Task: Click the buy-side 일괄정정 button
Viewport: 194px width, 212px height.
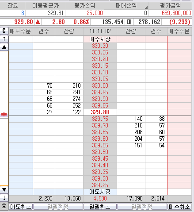Action: click(x=142, y=207)
